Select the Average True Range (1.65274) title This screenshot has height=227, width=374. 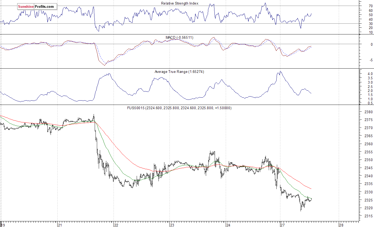(x=179, y=72)
